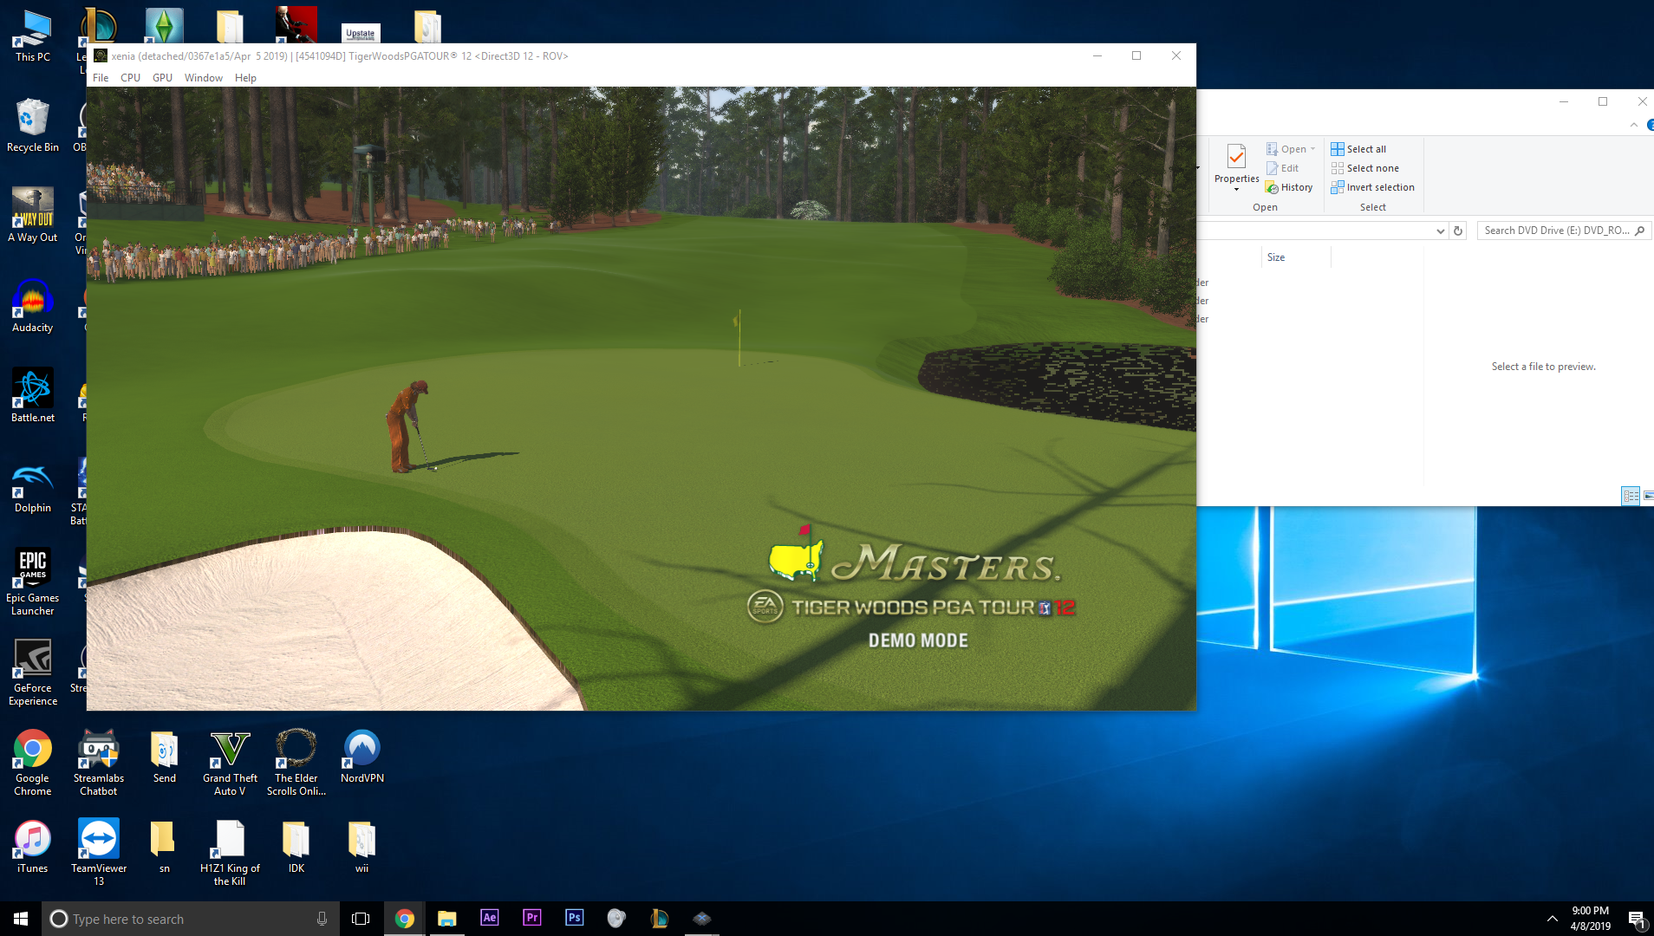Launch Grand Theft Auto V shortcut
The height and width of the screenshot is (936, 1654).
[230, 762]
